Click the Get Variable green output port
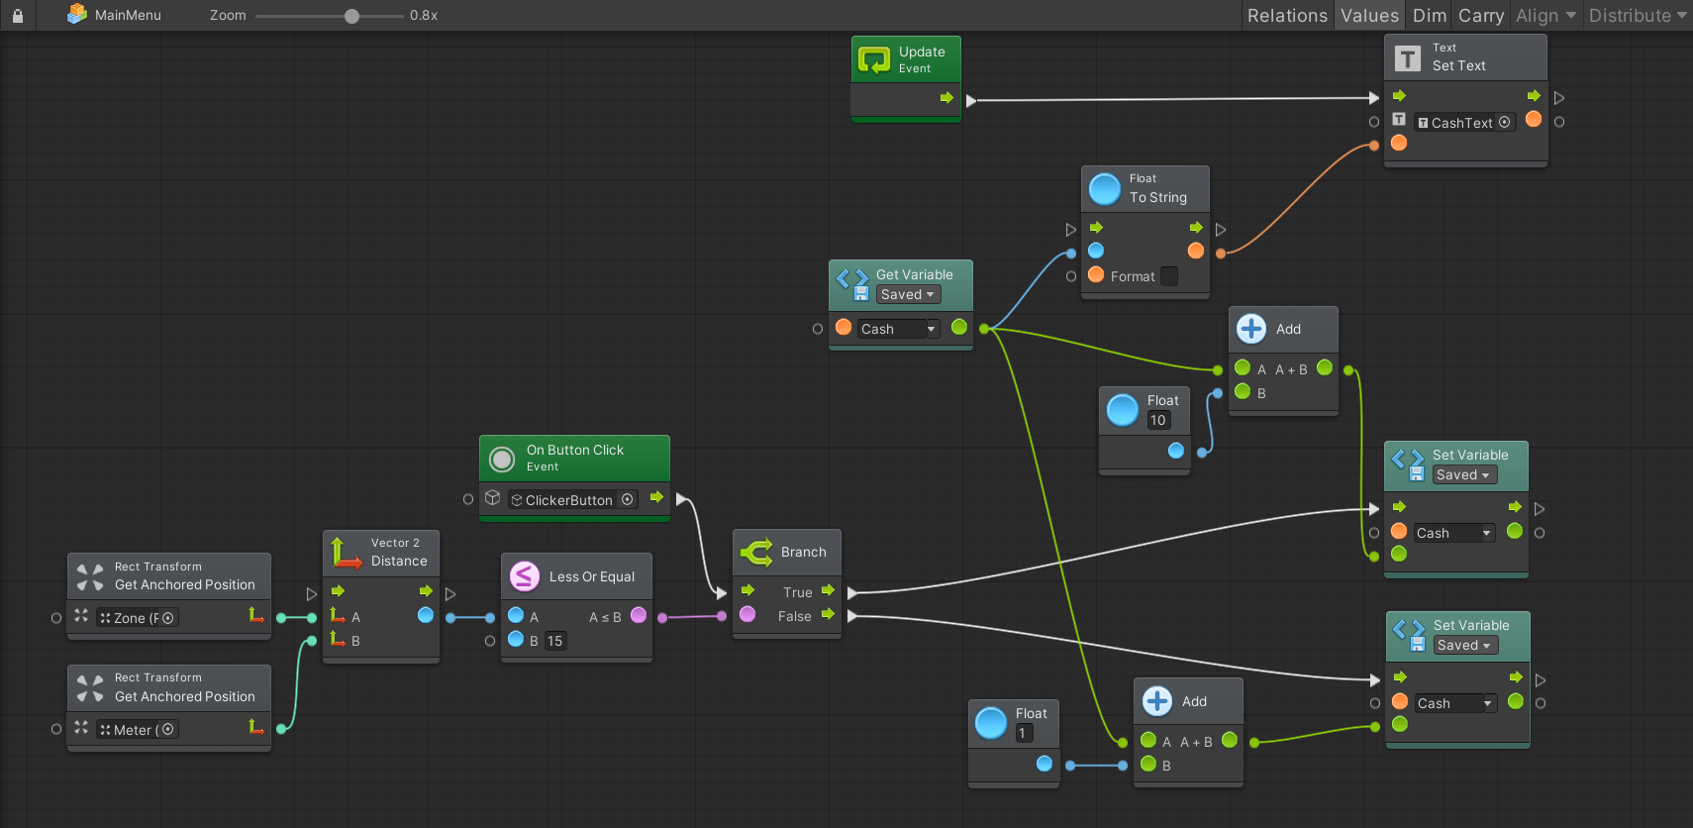 959,327
